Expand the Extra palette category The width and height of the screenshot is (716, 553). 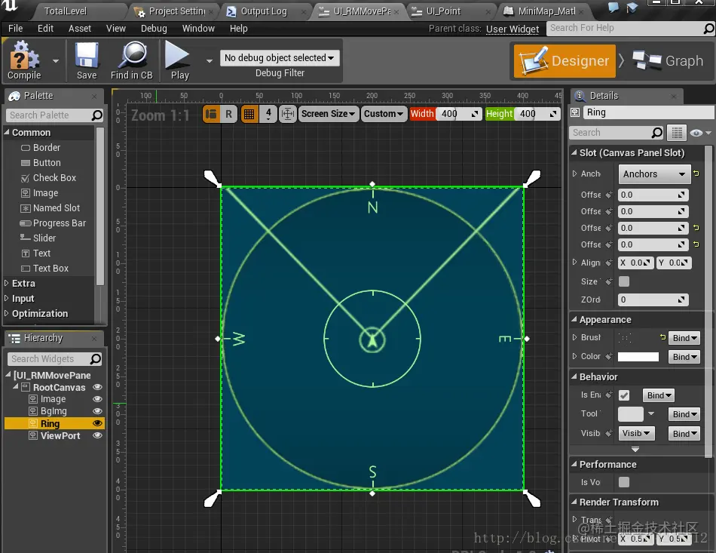pos(23,284)
